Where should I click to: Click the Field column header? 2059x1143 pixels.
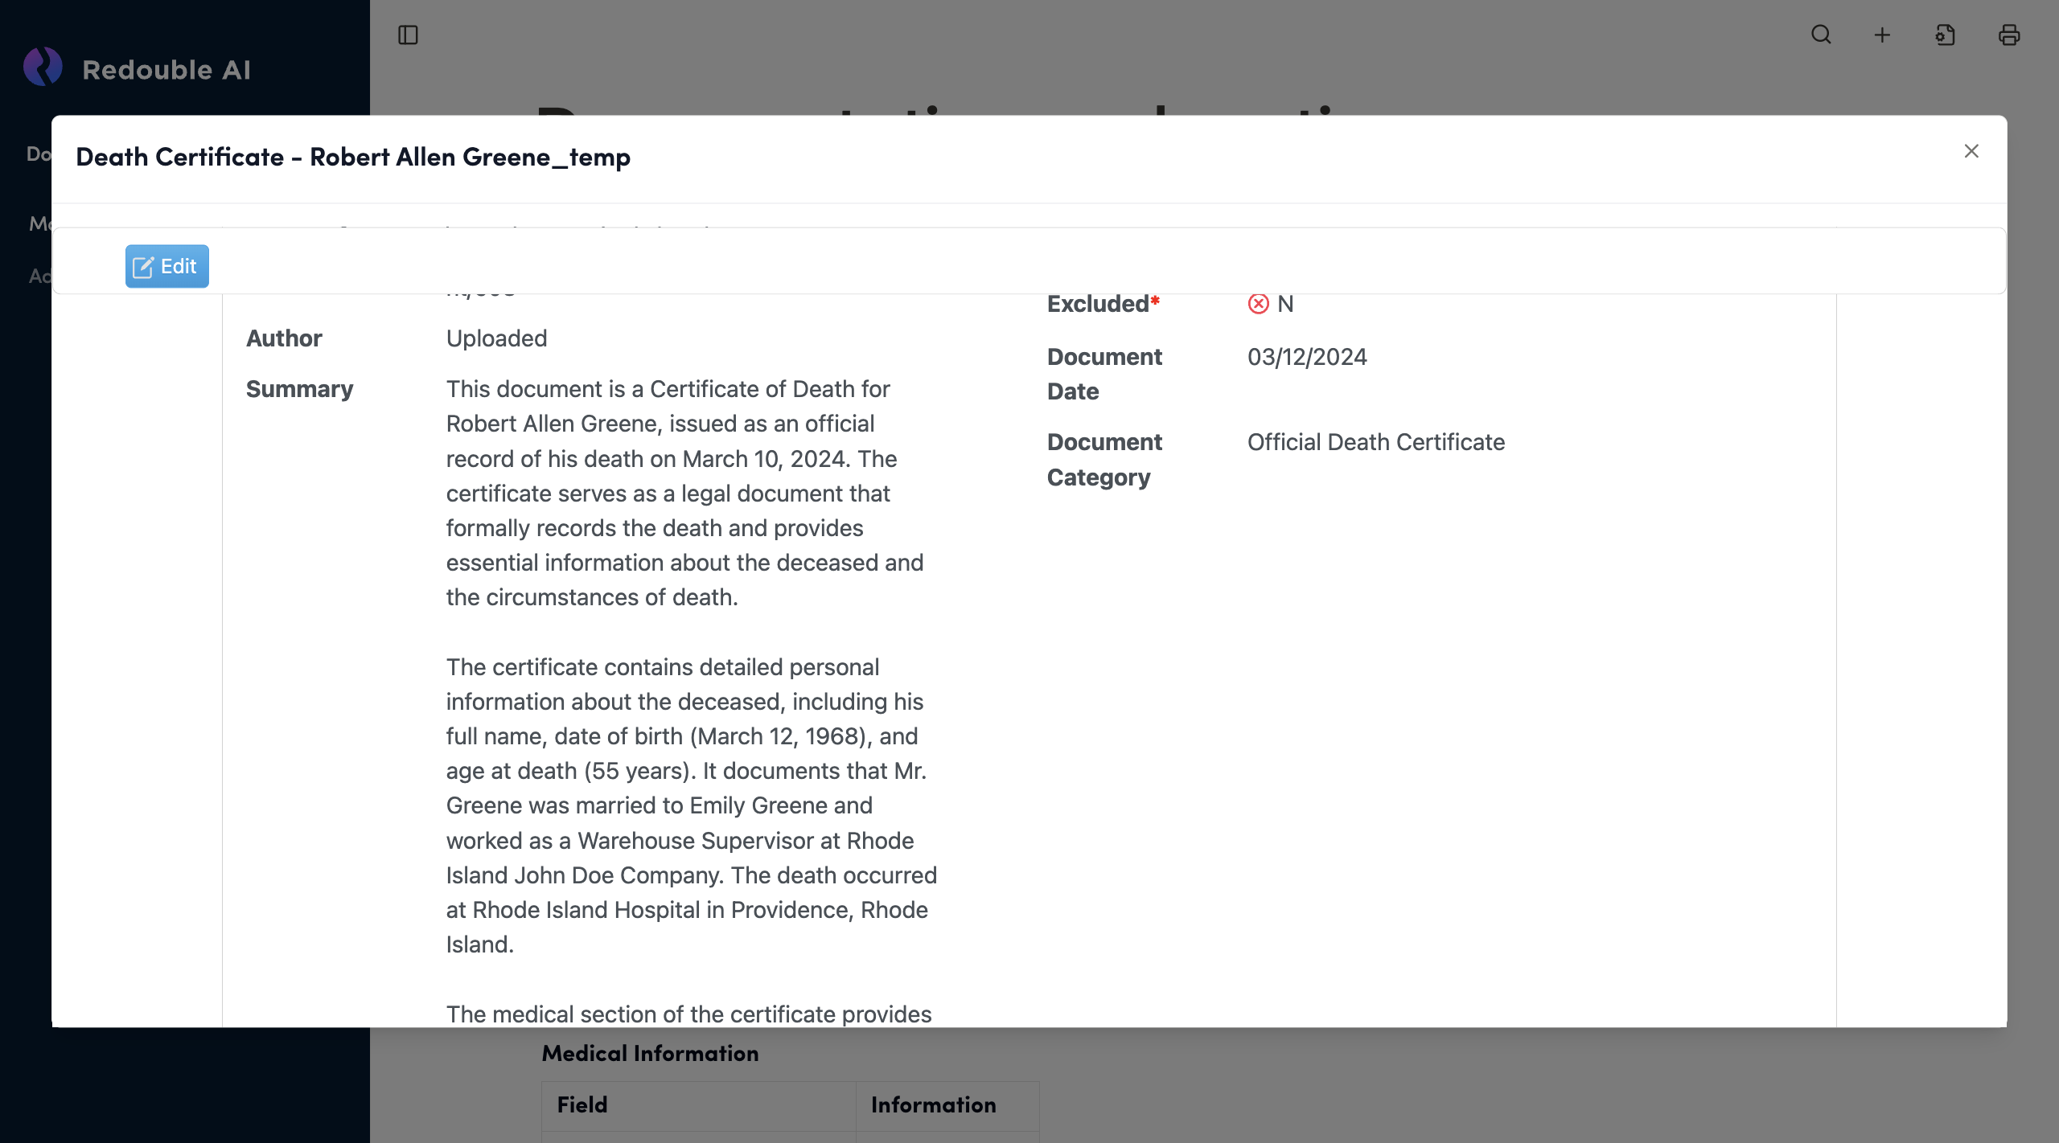point(582,1104)
